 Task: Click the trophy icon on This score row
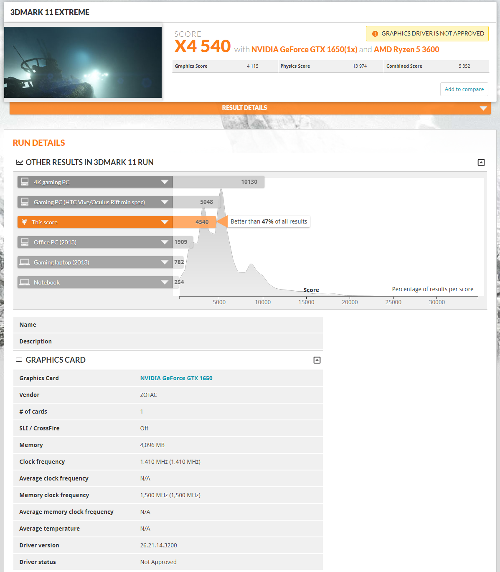[24, 222]
